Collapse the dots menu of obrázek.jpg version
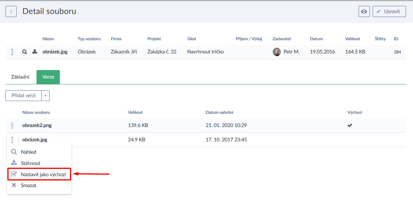The height and width of the screenshot is (201, 413). (x=12, y=140)
